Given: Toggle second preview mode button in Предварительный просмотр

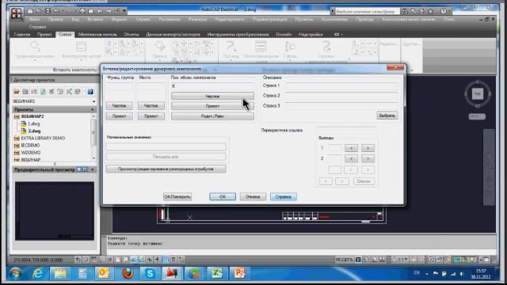Looking at the screenshot, I should 85,169.
